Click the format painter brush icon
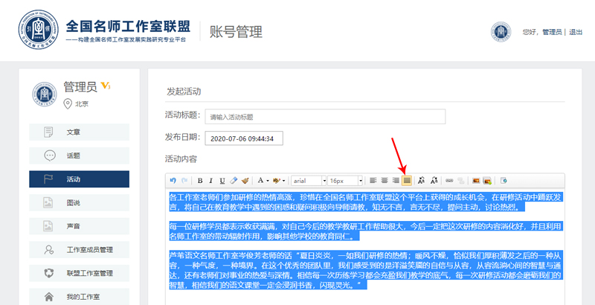Image resolution: width=595 pixels, height=305 pixels. pos(245,181)
